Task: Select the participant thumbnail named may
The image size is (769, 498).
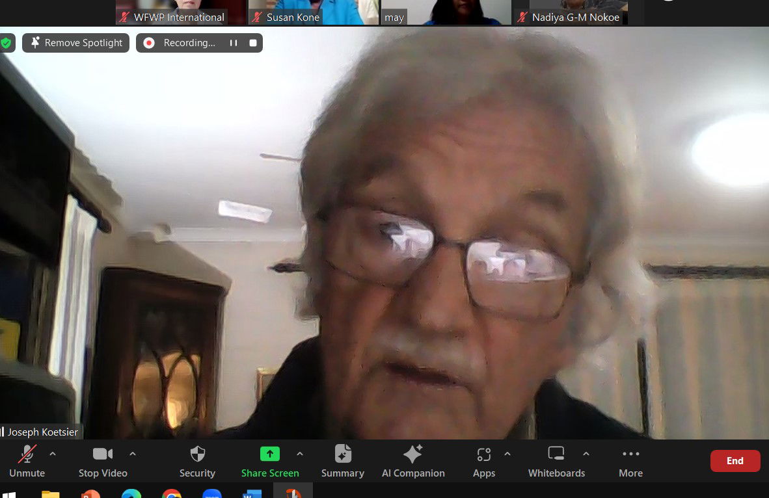Action: pos(446,12)
